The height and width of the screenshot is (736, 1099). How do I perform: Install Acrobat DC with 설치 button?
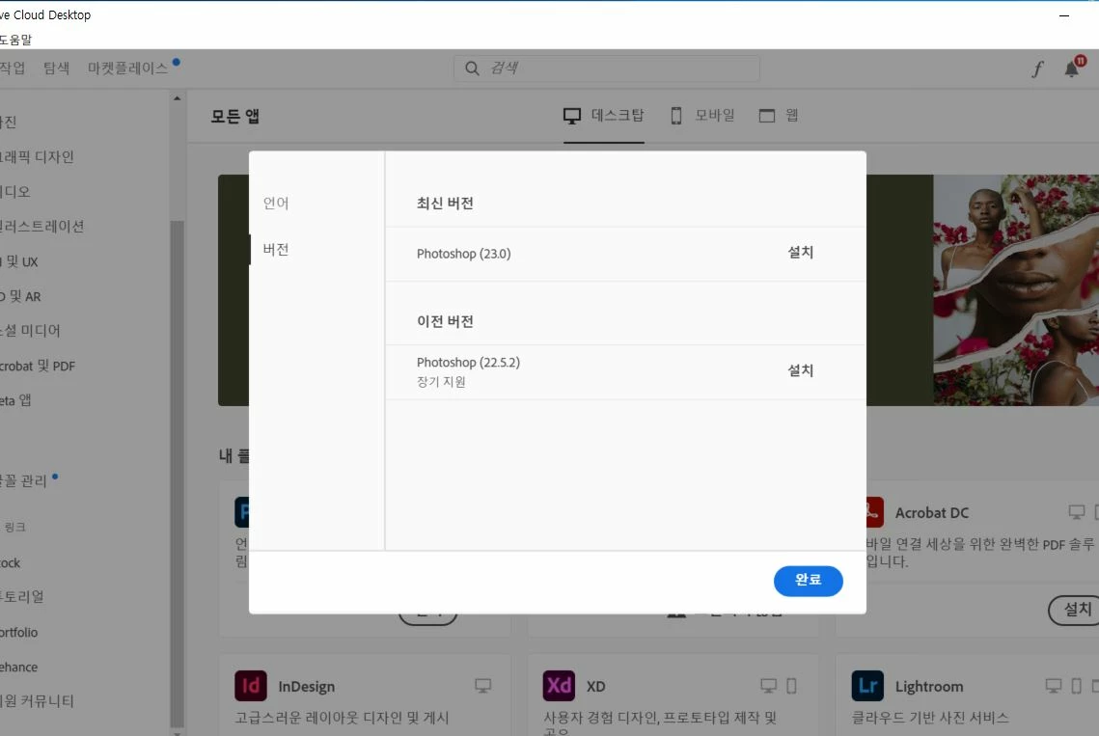coord(1075,609)
